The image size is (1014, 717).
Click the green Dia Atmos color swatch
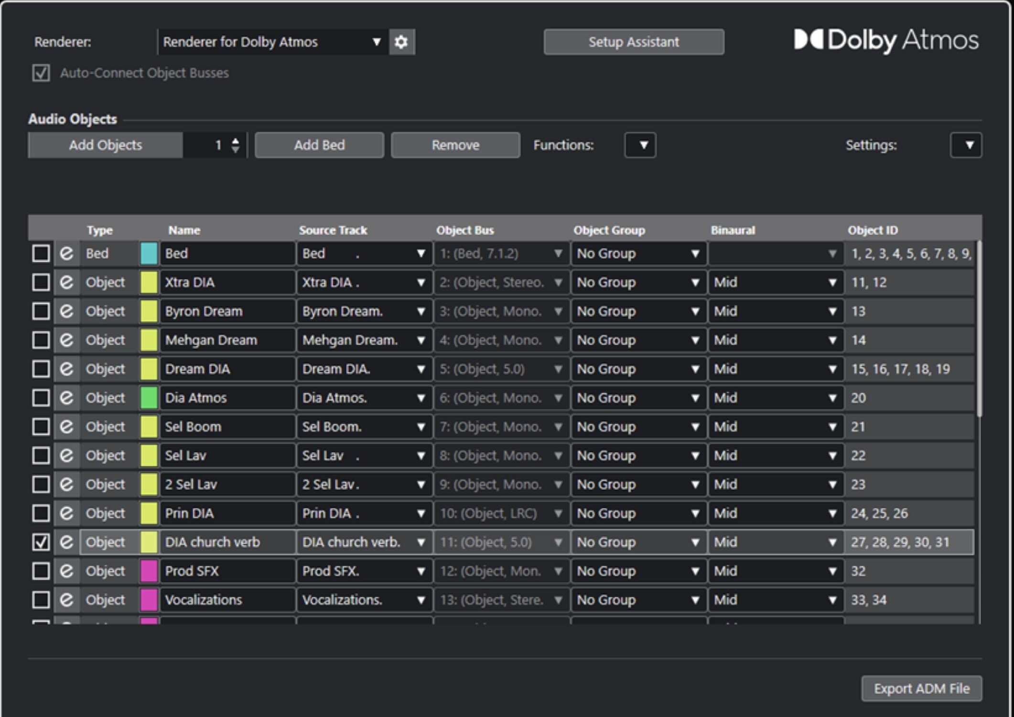[x=149, y=398]
